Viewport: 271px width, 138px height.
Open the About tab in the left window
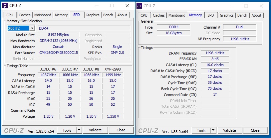point(123,15)
